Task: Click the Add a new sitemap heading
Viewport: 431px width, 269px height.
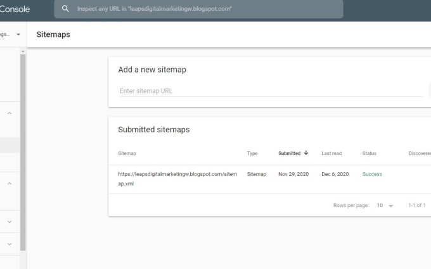Action: pos(152,70)
